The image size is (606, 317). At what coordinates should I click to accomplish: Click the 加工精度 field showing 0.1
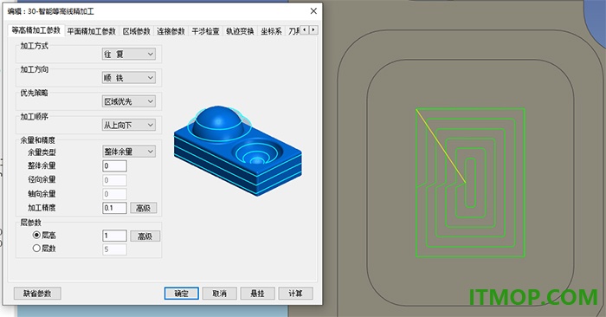pos(115,208)
